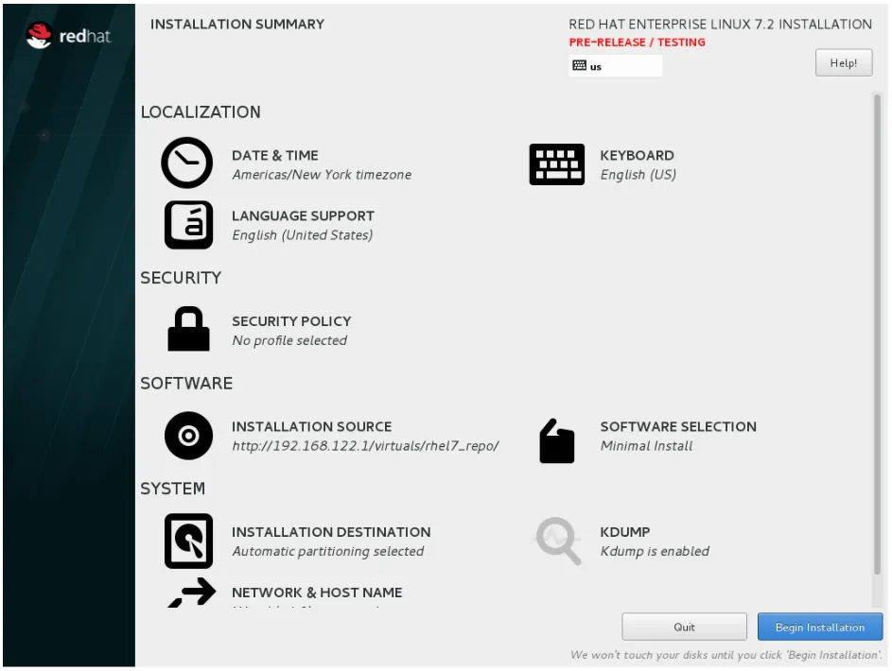Click Kdump is enabled text
892x671 pixels.
click(x=655, y=551)
